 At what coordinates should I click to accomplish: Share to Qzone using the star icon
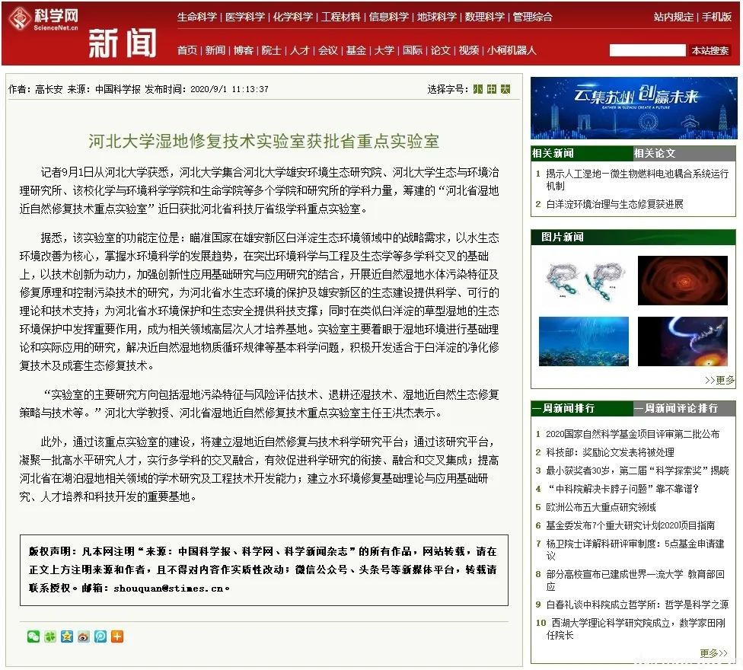(66, 636)
